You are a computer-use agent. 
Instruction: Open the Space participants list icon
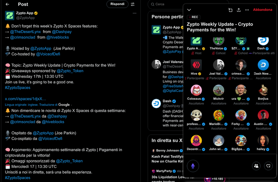pos(256,166)
